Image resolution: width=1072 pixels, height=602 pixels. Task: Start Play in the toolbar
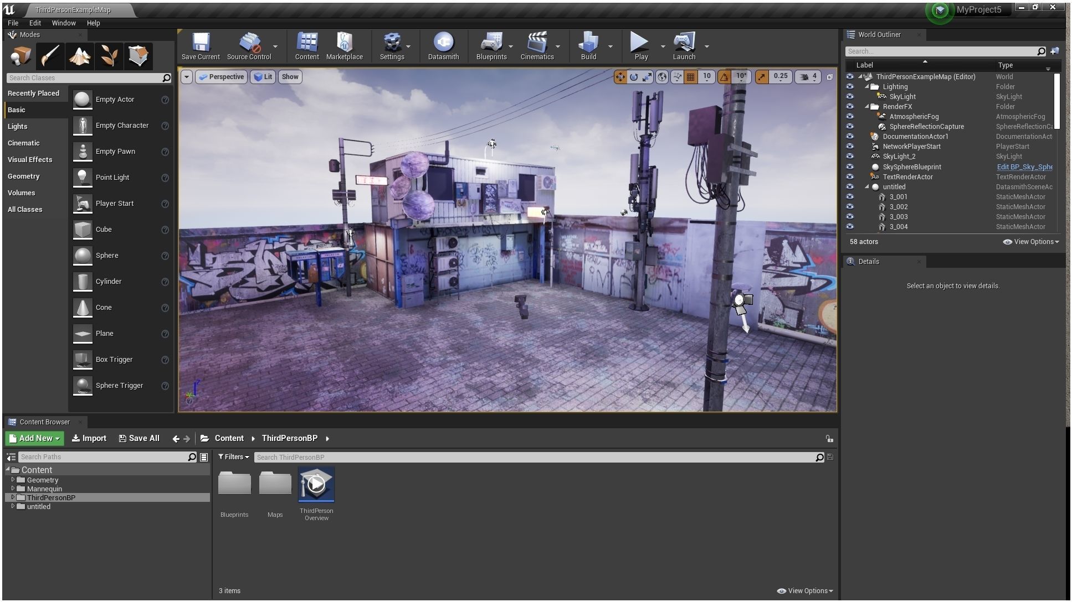(x=640, y=46)
